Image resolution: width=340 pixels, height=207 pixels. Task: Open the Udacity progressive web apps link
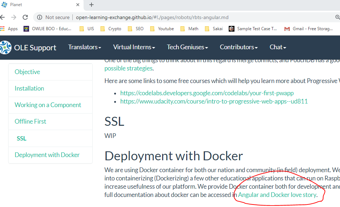214,101
